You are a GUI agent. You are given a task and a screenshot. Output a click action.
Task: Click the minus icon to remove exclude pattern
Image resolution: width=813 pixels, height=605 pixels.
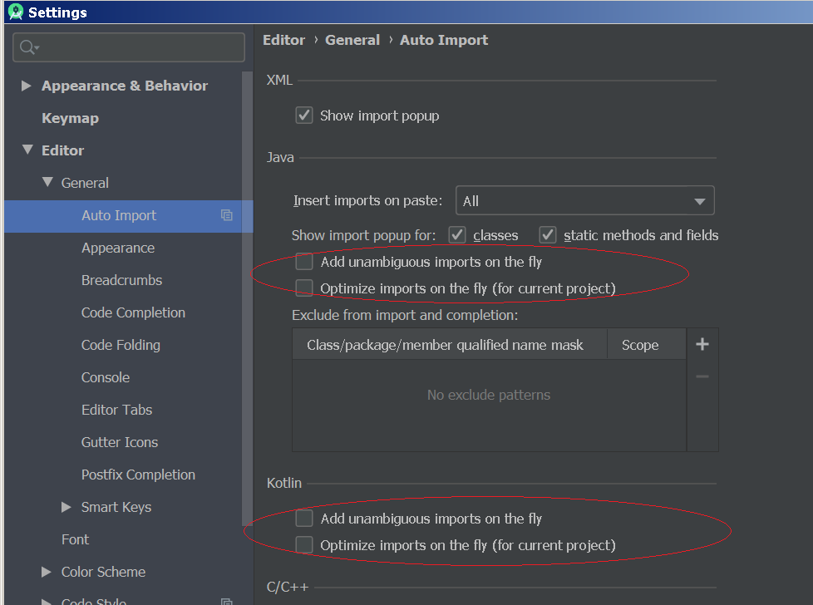pyautogui.click(x=702, y=376)
